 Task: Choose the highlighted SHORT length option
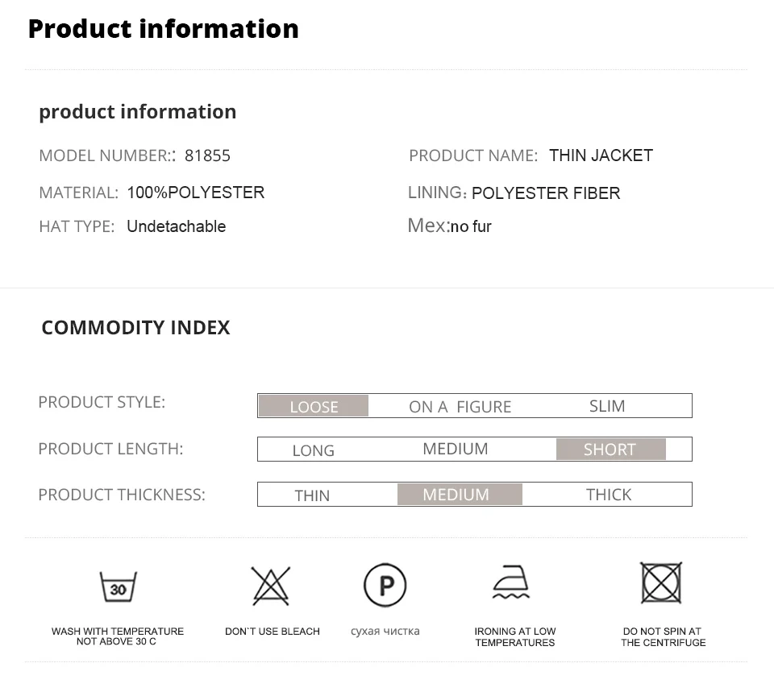tap(610, 450)
